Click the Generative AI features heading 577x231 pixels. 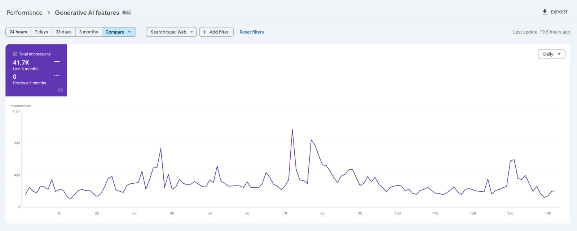click(87, 13)
